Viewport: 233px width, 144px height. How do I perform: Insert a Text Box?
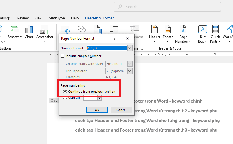202,34
